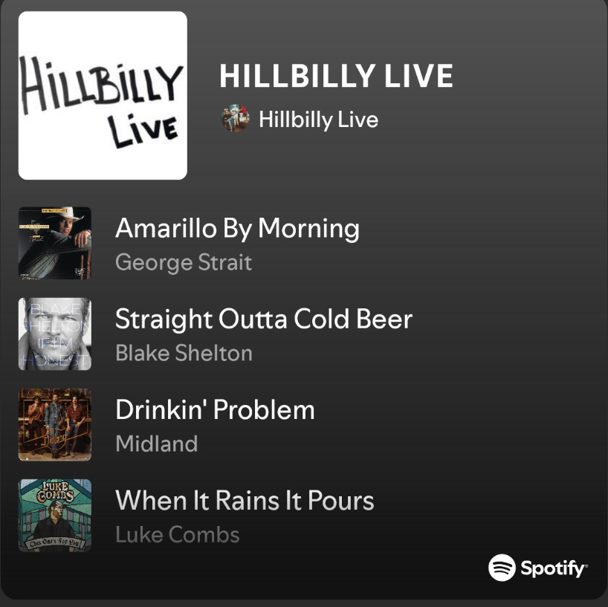Play the song Amarillo By Morning
Screen dimensions: 608x607
tap(236, 228)
